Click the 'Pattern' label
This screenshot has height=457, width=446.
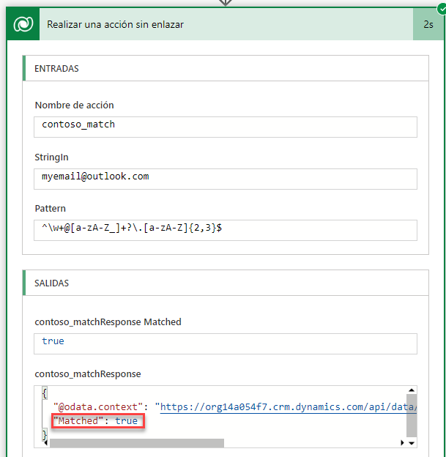[x=50, y=209]
